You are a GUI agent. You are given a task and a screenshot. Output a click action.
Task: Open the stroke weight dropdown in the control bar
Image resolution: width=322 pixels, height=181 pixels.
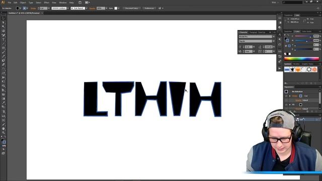pos(49,9)
